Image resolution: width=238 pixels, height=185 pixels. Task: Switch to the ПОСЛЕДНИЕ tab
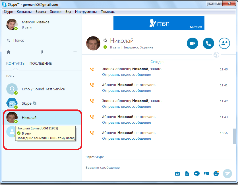click(x=41, y=64)
